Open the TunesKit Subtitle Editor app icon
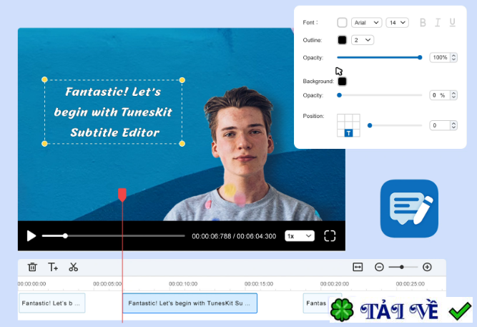Viewport: 477px width, 327px height. pos(409,208)
